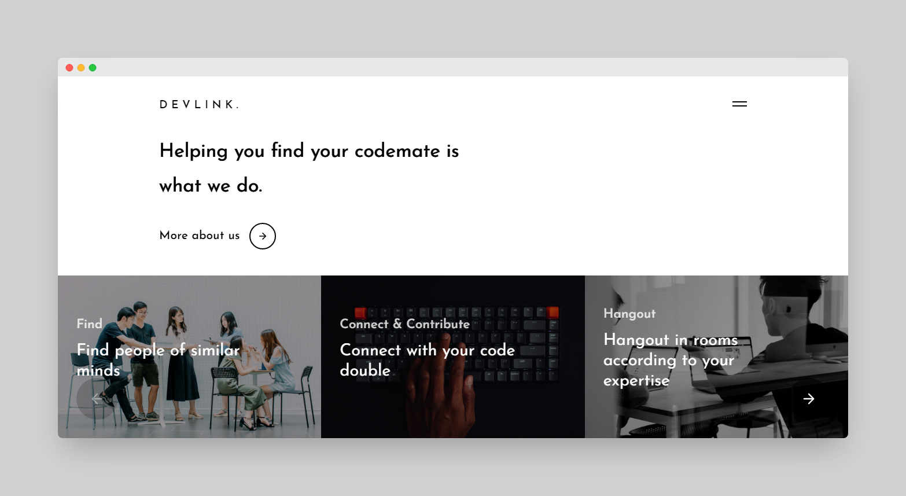Go to next slide with right arrow
The height and width of the screenshot is (496, 906).
pos(809,399)
